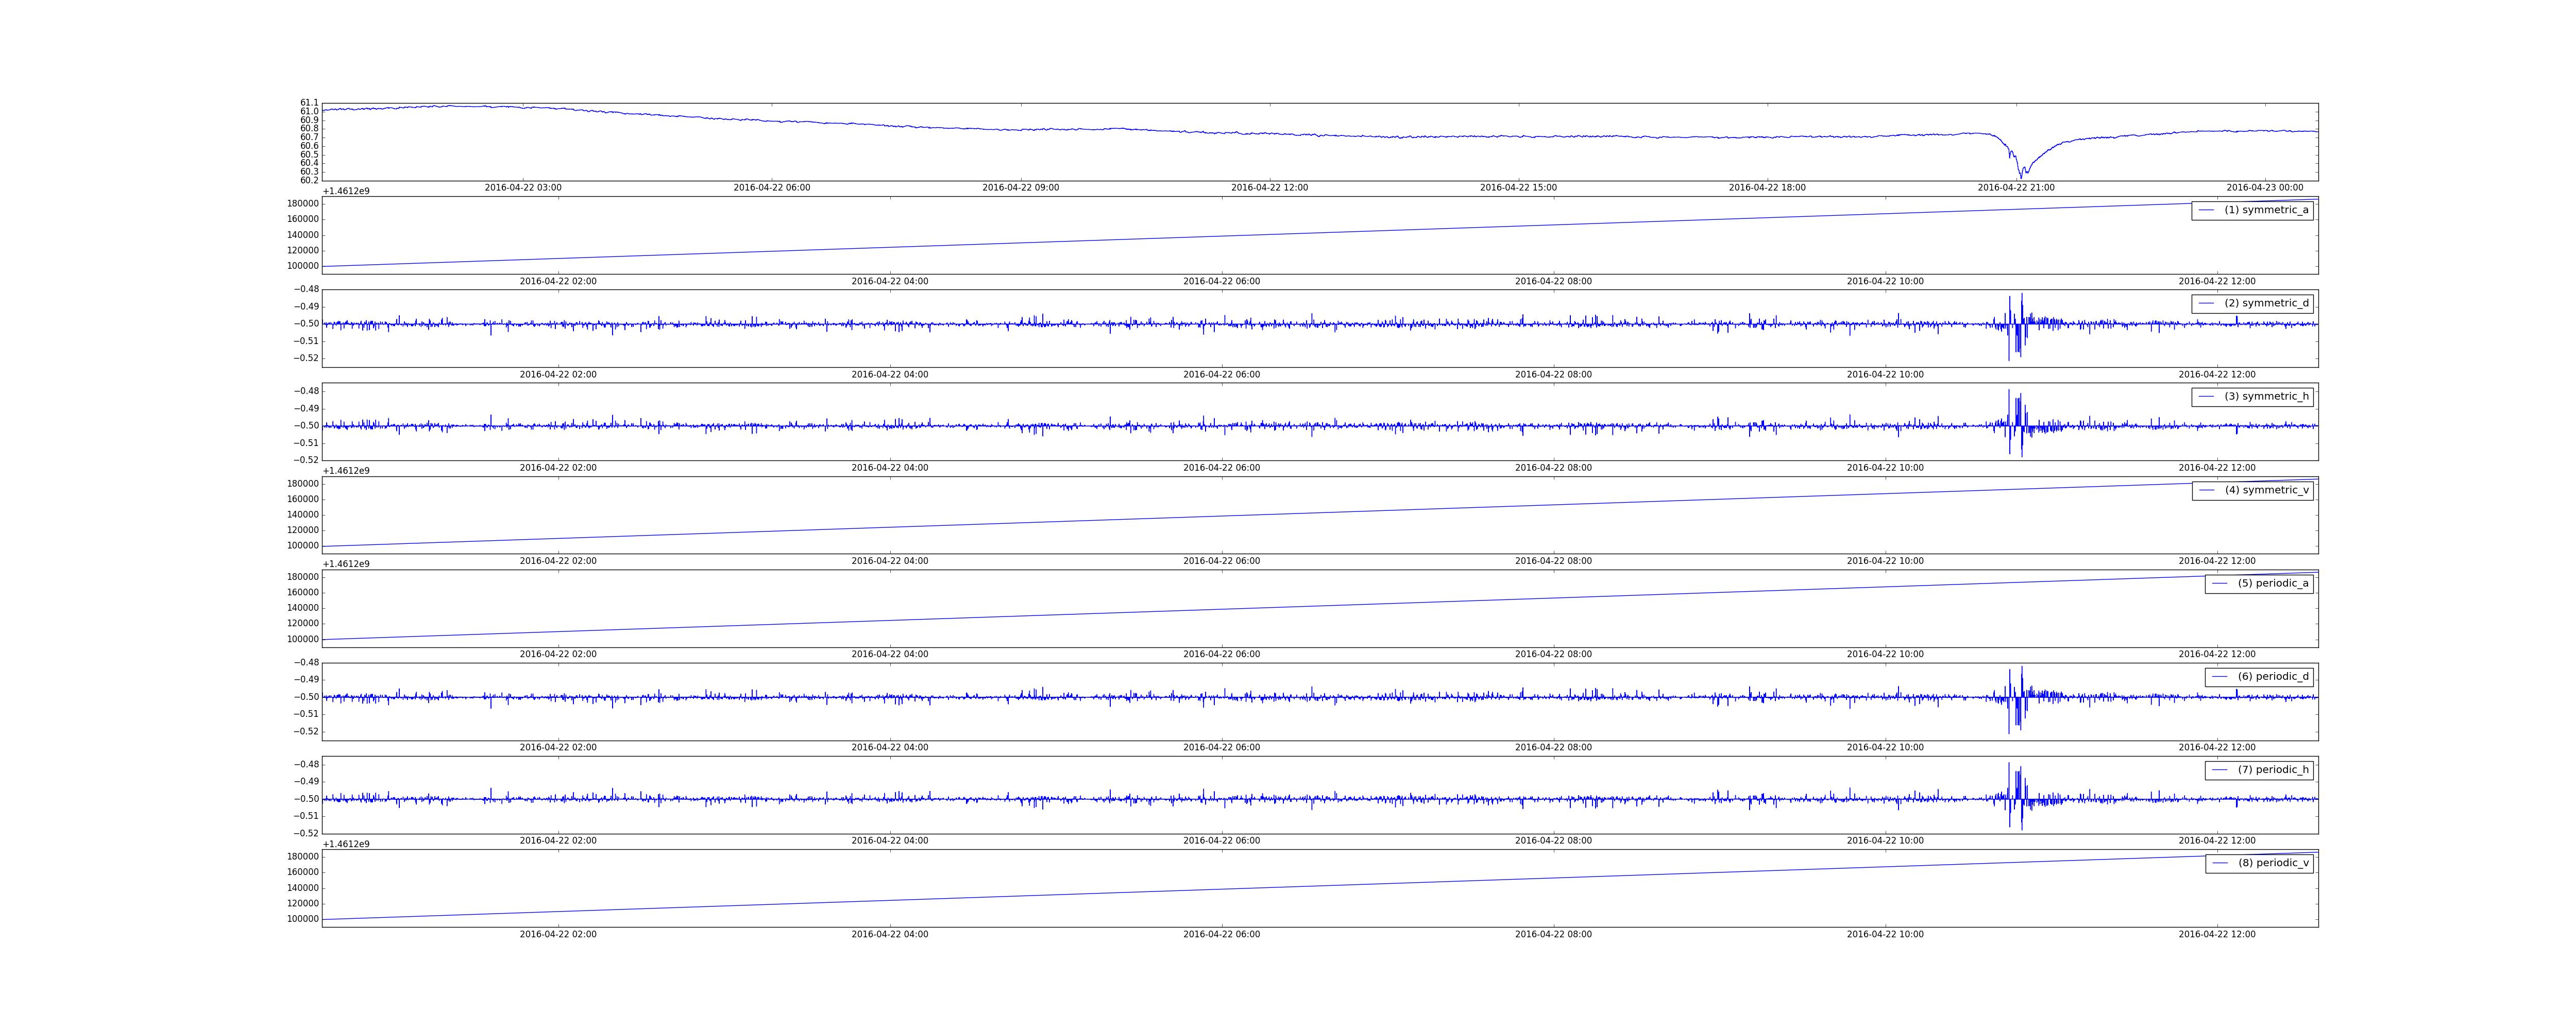This screenshot has width=2576, height=1030.
Task: Click the (4) symmetric_v legend entry
Action: tap(2252, 490)
